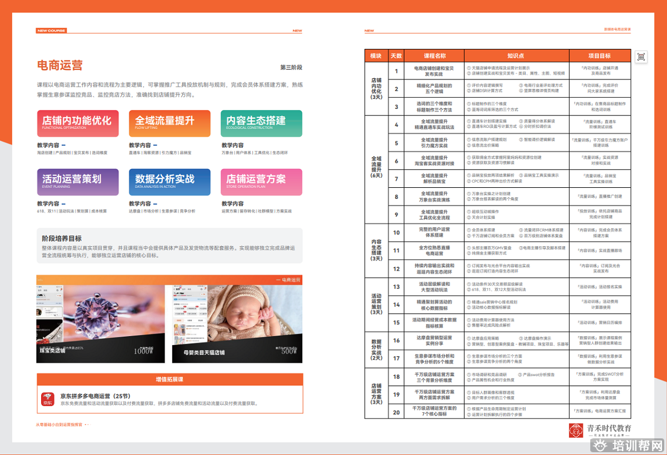This screenshot has height=455, width=667.
Task: Click day 15 course 活动期间经营成本数据指标核算
Action: tap(435, 322)
